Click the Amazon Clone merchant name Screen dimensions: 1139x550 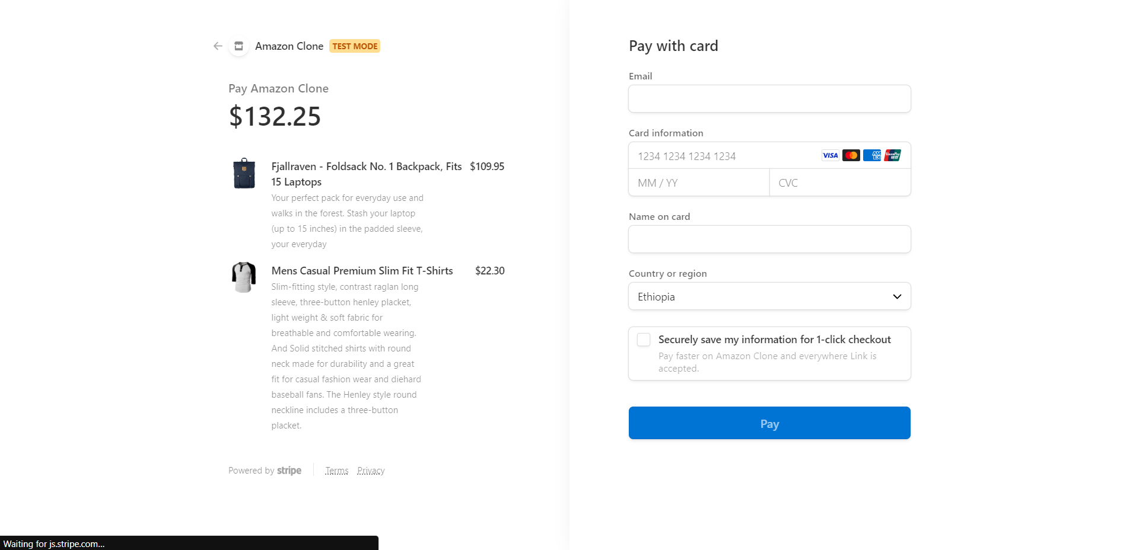pos(289,46)
